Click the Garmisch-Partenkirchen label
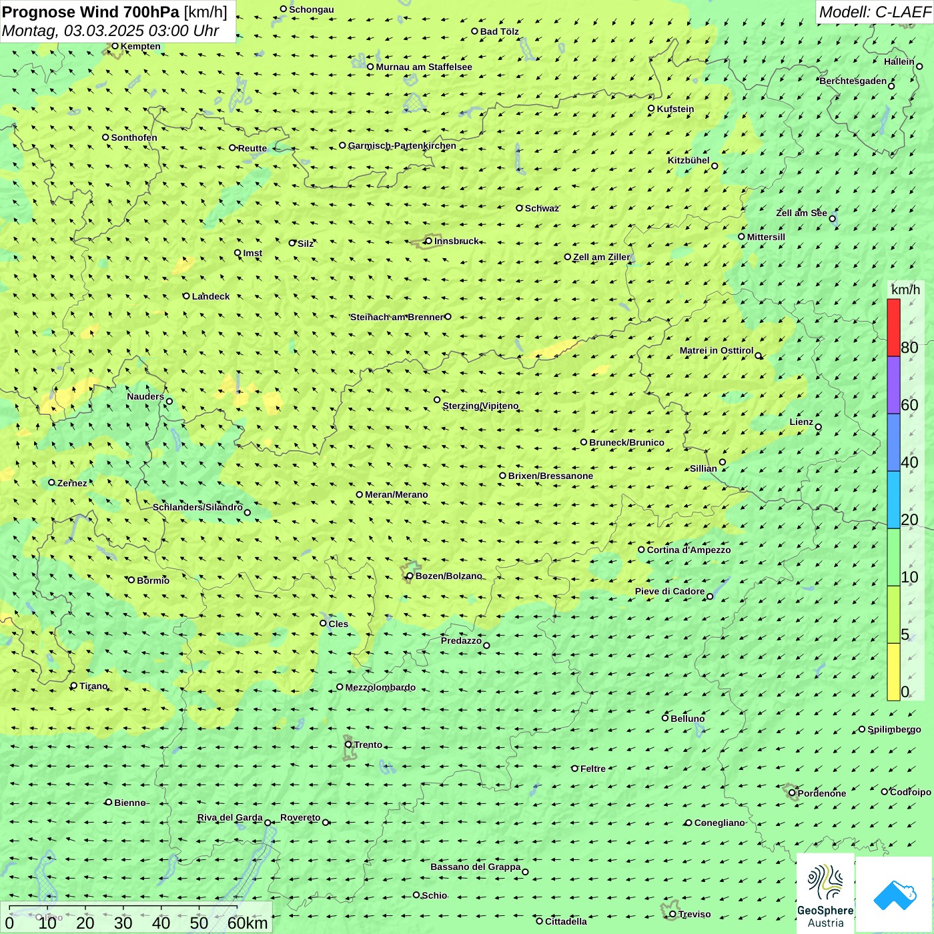The image size is (934, 934). 402,145
